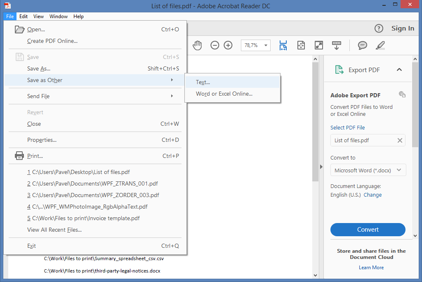Collapse the Export PDF panel chevron
The width and height of the screenshot is (422, 282).
[x=399, y=70]
